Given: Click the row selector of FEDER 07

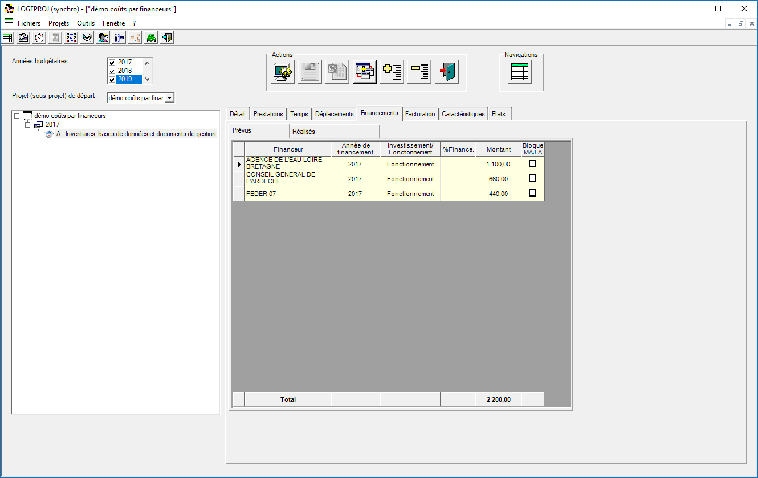Looking at the screenshot, I should [239, 194].
